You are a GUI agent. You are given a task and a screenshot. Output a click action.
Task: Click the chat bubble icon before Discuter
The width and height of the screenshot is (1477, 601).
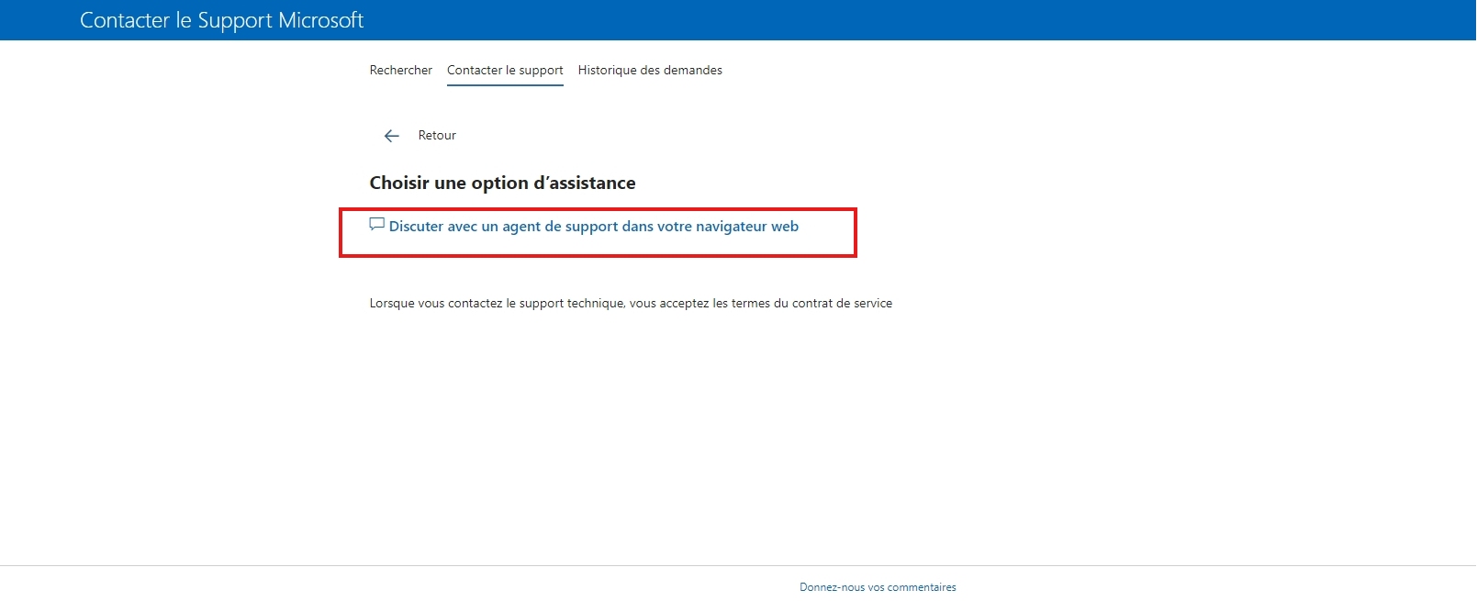point(376,225)
